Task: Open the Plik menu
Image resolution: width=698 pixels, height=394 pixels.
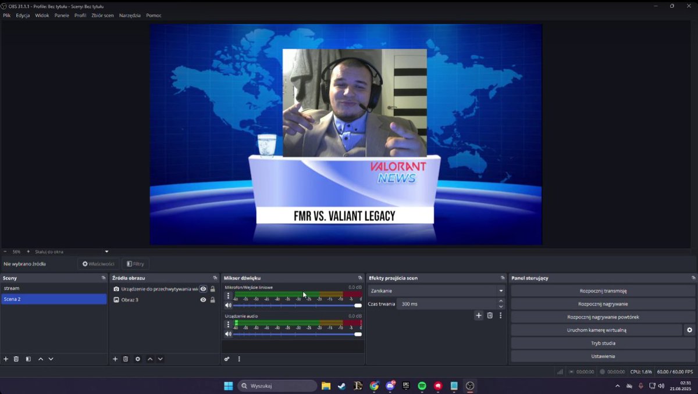Action: 7,15
